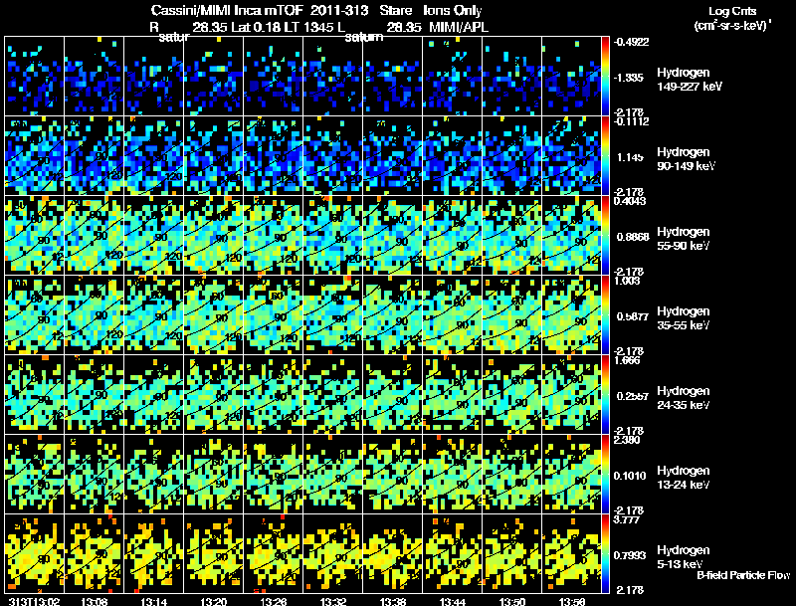The width and height of the screenshot is (796, 606).
Task: Open the 13-24 keV panel at 13:56
Action: point(571,474)
